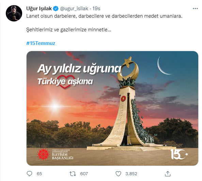Open the share upload icon
202x181 pixels.
coord(168,174)
